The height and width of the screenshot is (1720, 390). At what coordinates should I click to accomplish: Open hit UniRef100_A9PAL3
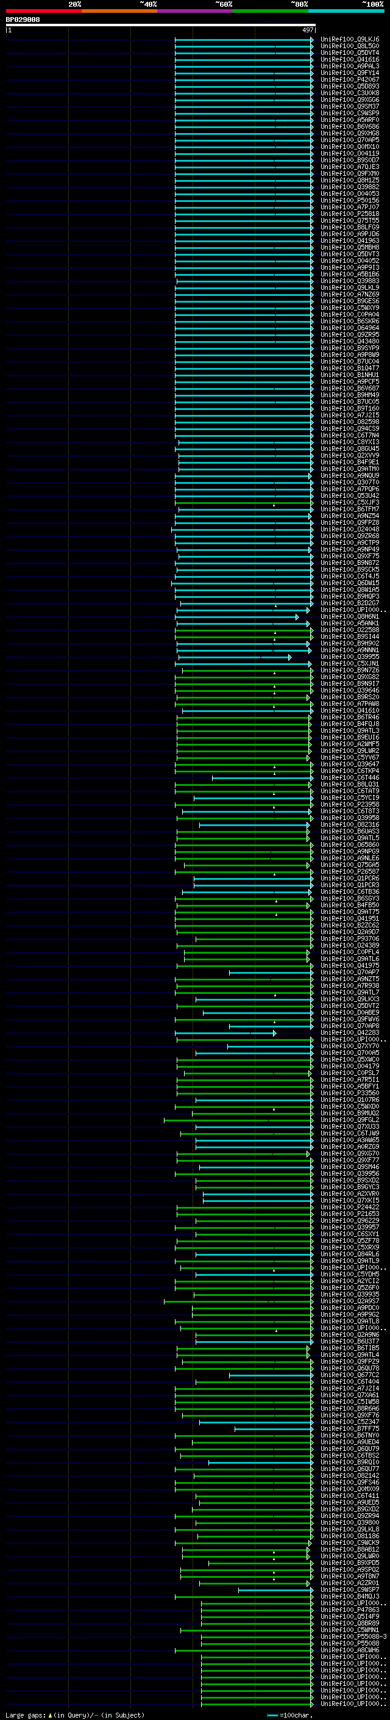(350, 66)
